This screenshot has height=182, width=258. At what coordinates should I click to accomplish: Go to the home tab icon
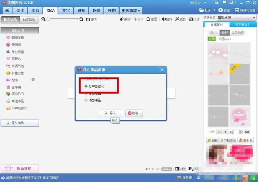[x=7, y=11]
